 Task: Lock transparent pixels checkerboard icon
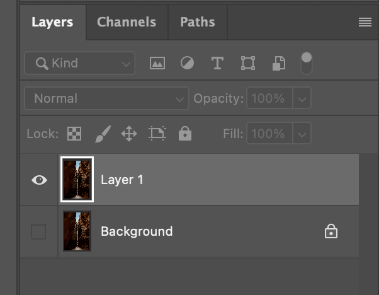coord(74,134)
